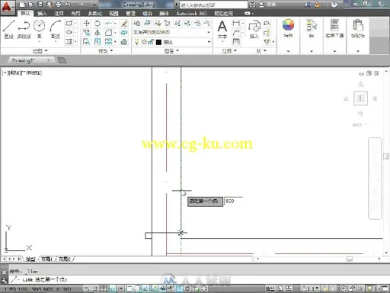The image size is (390, 293).
Task: Select the Ellipse tool
Action: coord(69,33)
